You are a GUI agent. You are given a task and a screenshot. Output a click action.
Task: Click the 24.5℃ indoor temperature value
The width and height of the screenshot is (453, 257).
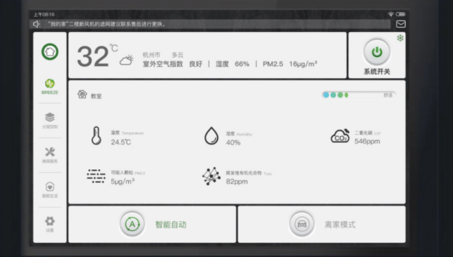click(x=121, y=142)
